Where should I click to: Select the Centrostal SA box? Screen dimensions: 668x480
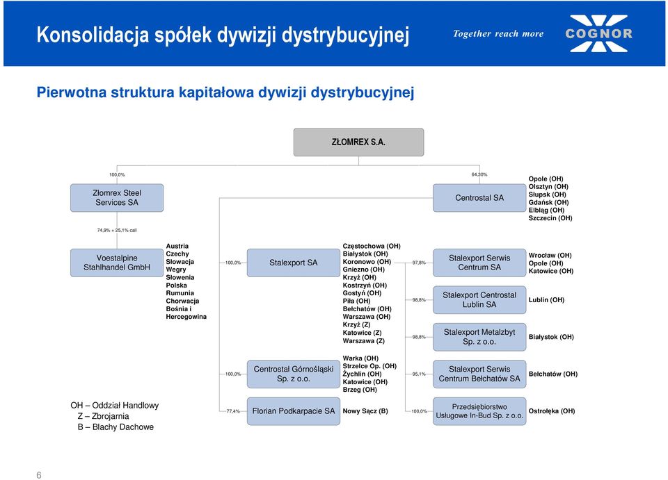click(x=479, y=198)
